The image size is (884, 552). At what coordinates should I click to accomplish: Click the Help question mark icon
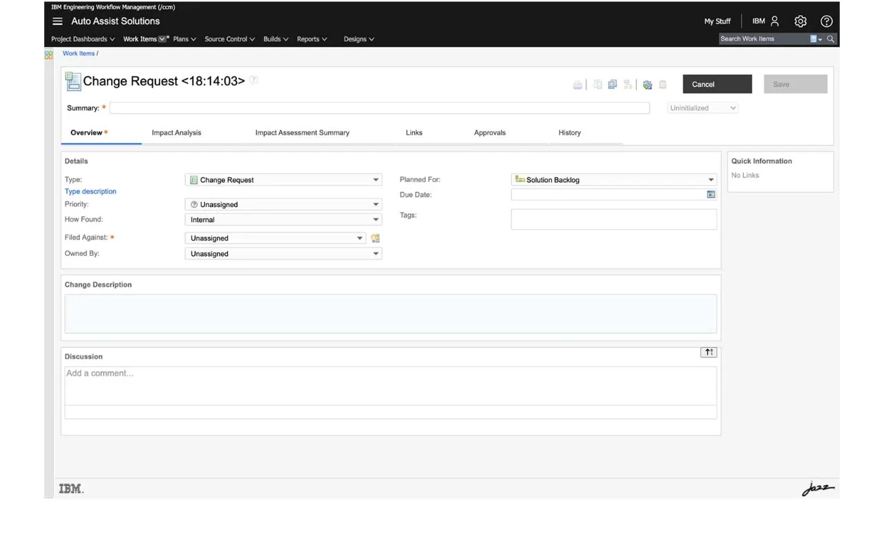826,21
